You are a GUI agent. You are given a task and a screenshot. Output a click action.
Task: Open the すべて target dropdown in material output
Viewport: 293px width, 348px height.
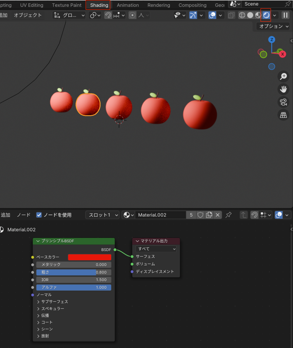pyautogui.click(x=156, y=249)
